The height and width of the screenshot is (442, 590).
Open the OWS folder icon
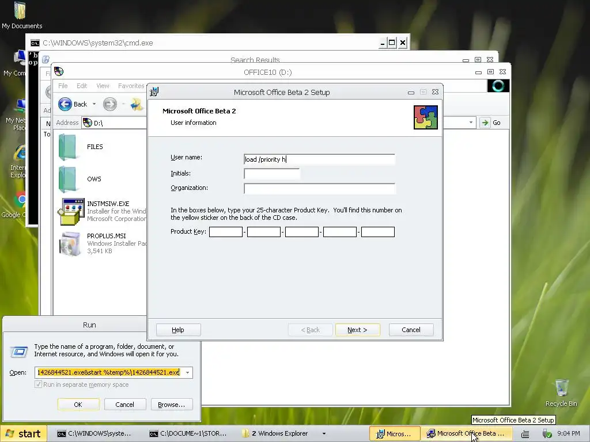pyautogui.click(x=68, y=180)
